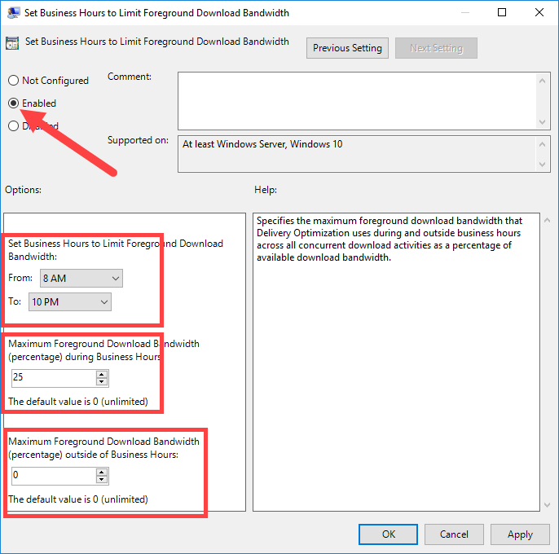Screen dimensions: 559x554
Task: Minimize the dialog window
Action: point(464,12)
